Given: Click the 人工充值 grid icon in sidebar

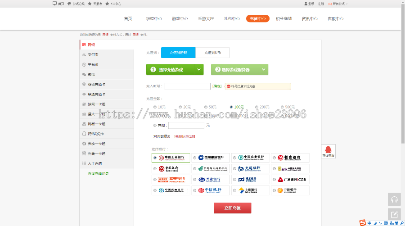Looking at the screenshot, I should [x=84, y=163].
